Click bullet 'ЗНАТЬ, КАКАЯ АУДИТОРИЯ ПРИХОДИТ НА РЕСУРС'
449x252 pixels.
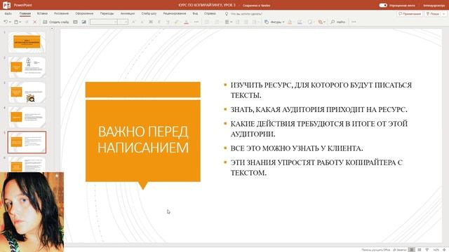pos(319,109)
